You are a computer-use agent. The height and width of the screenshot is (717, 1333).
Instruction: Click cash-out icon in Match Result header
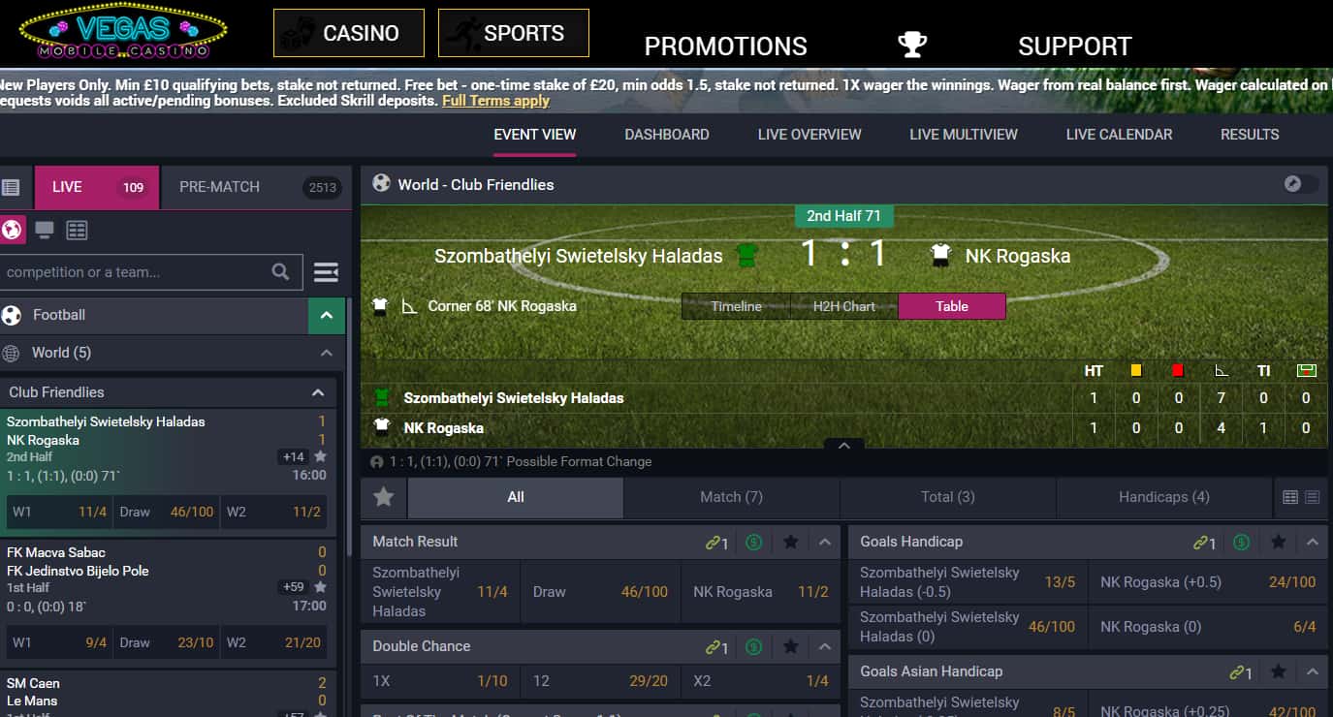pyautogui.click(x=754, y=543)
